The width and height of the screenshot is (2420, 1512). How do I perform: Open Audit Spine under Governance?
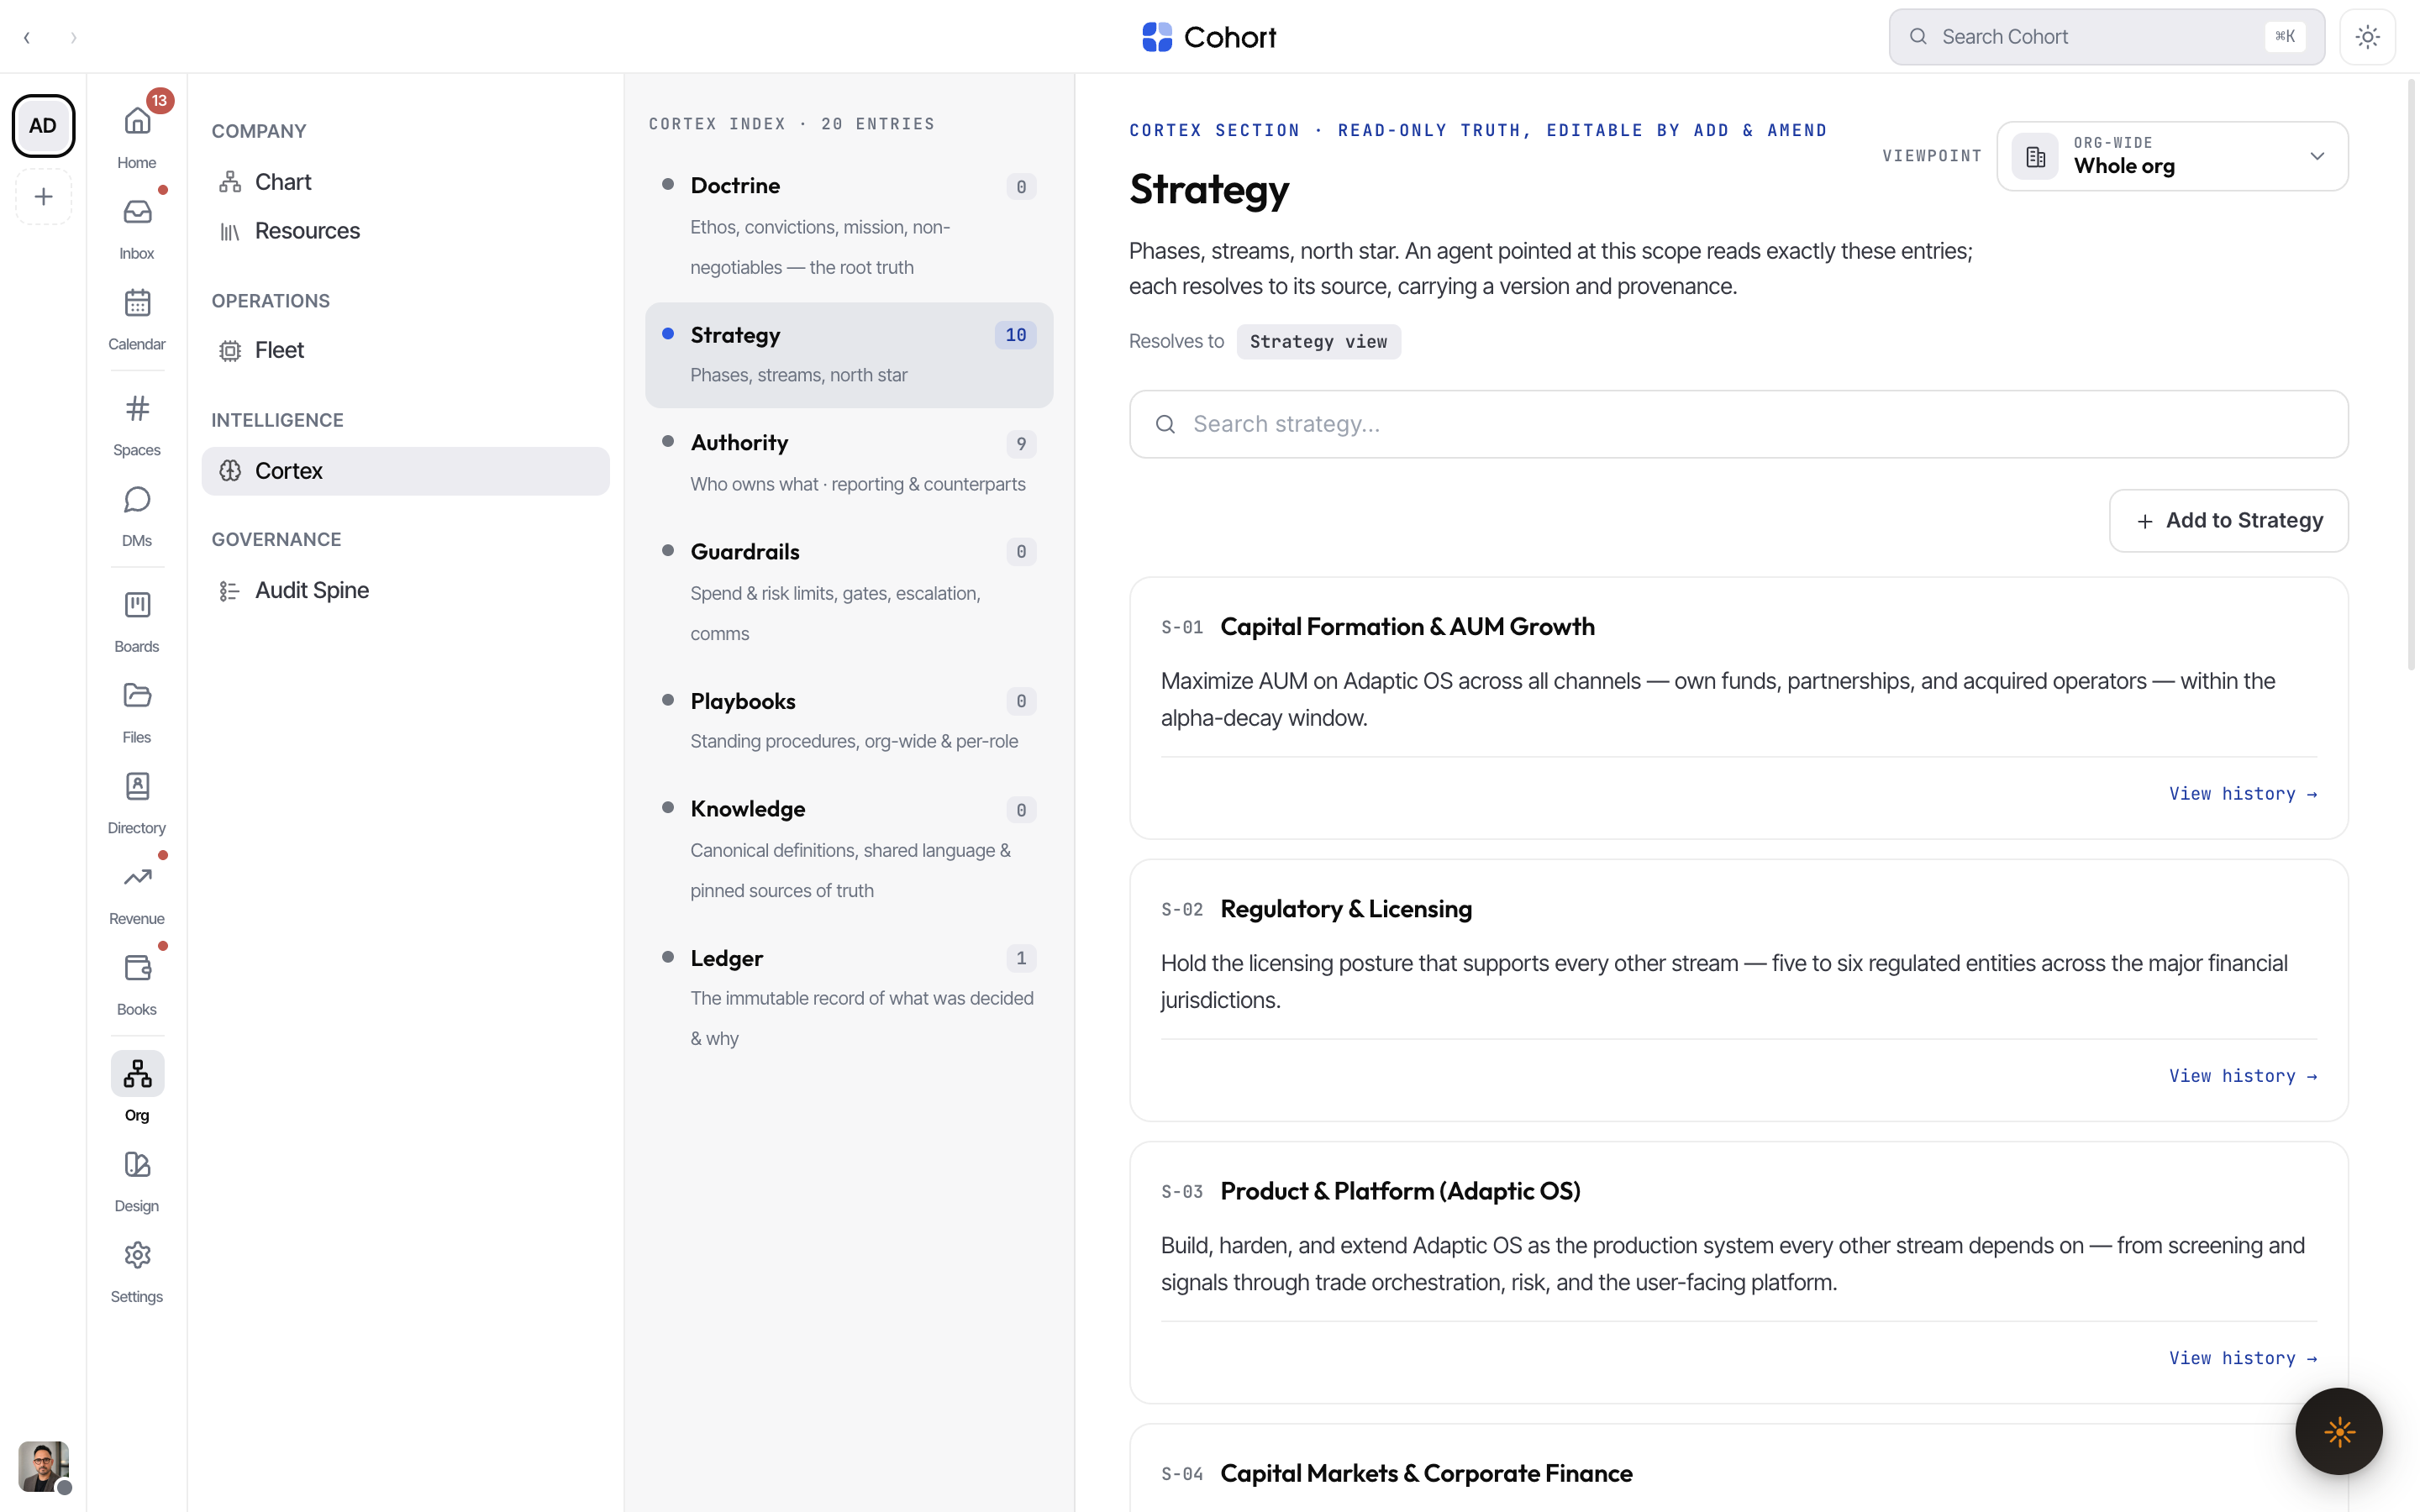coord(405,590)
